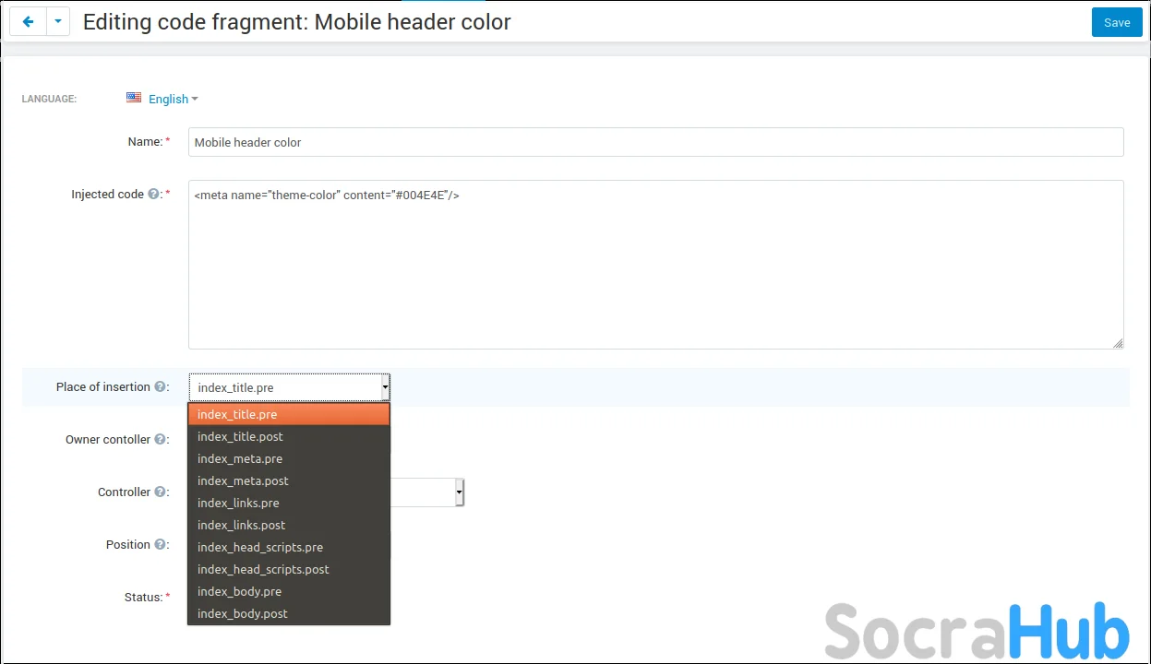The image size is (1151, 664).
Task: Grab the textarea resize handle
Action: (1118, 343)
